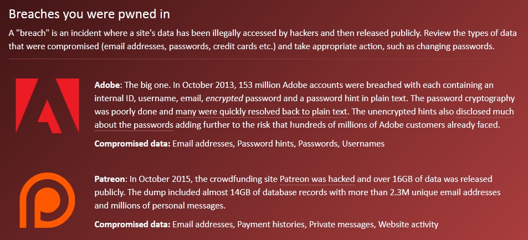
Task: Select 'Usernames' in Adobe compromised data
Action: point(363,144)
